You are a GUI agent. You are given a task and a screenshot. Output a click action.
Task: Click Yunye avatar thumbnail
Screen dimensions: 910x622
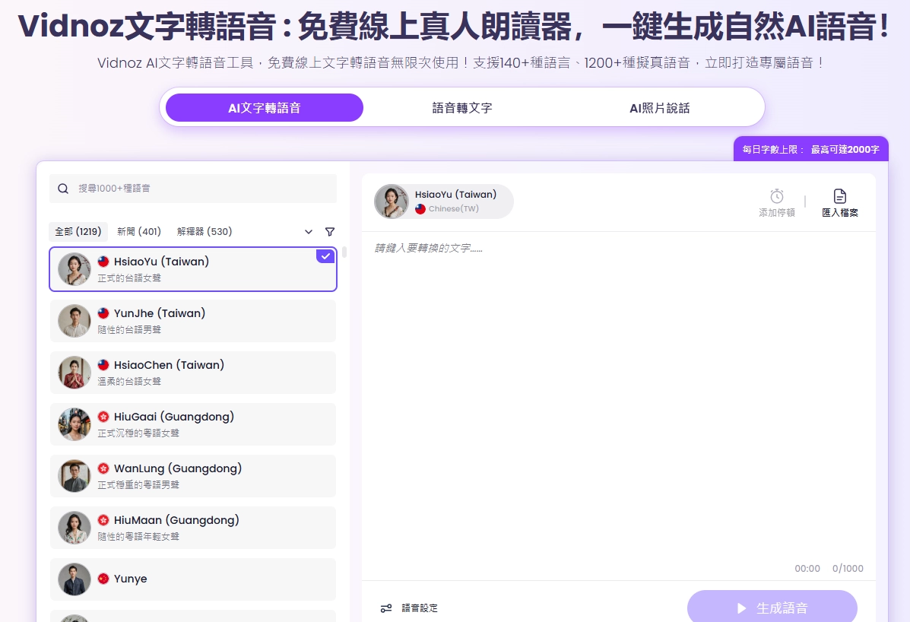(75, 579)
